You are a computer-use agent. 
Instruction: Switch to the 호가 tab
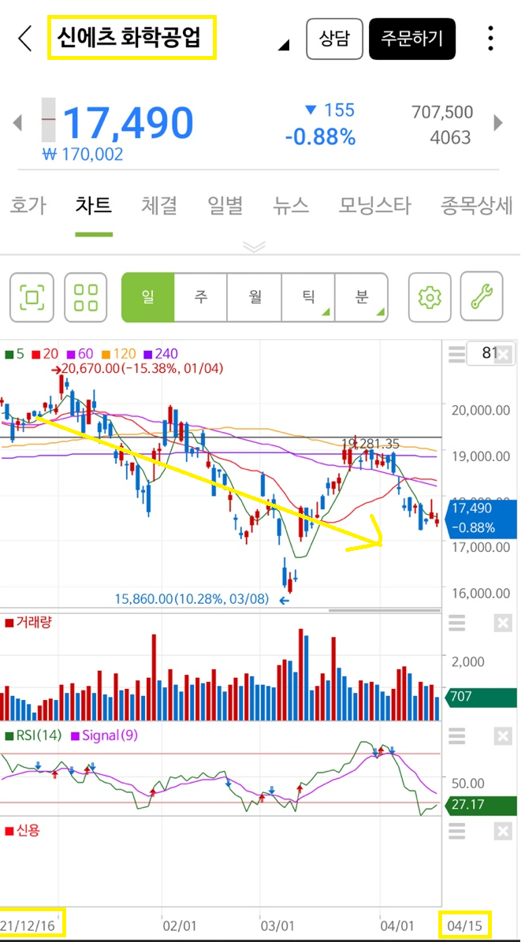(28, 206)
